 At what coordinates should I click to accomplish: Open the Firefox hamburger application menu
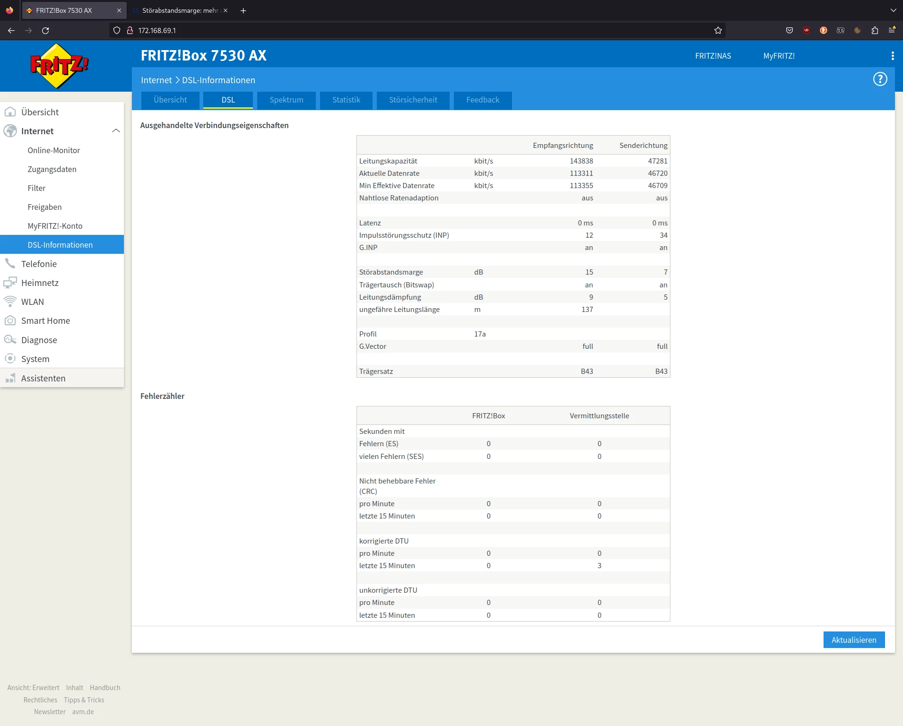pyautogui.click(x=892, y=31)
